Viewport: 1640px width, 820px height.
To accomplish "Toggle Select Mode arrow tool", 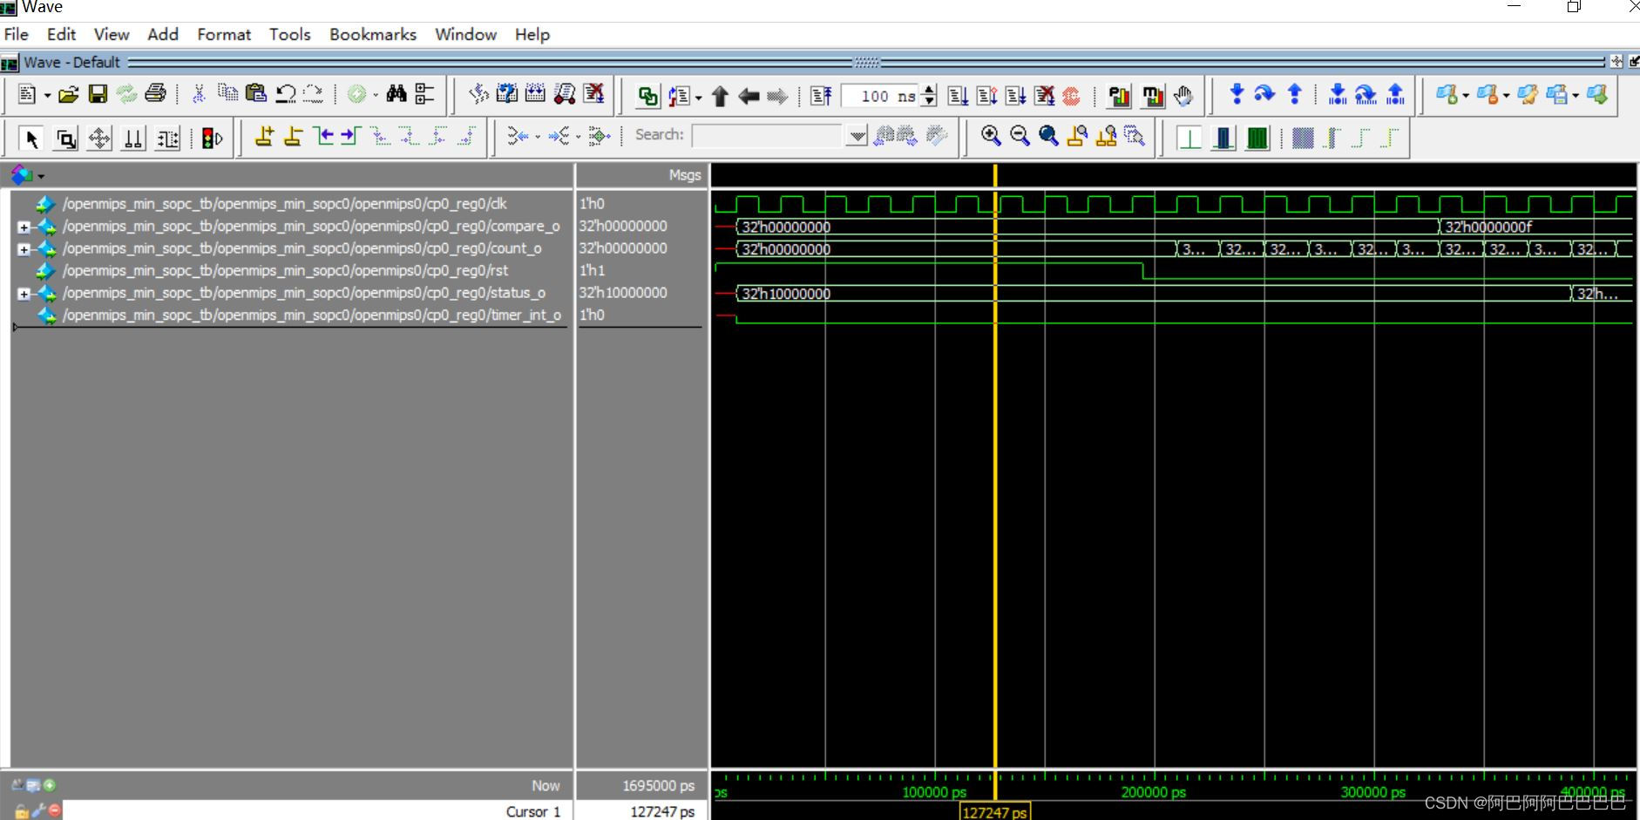I will [31, 138].
